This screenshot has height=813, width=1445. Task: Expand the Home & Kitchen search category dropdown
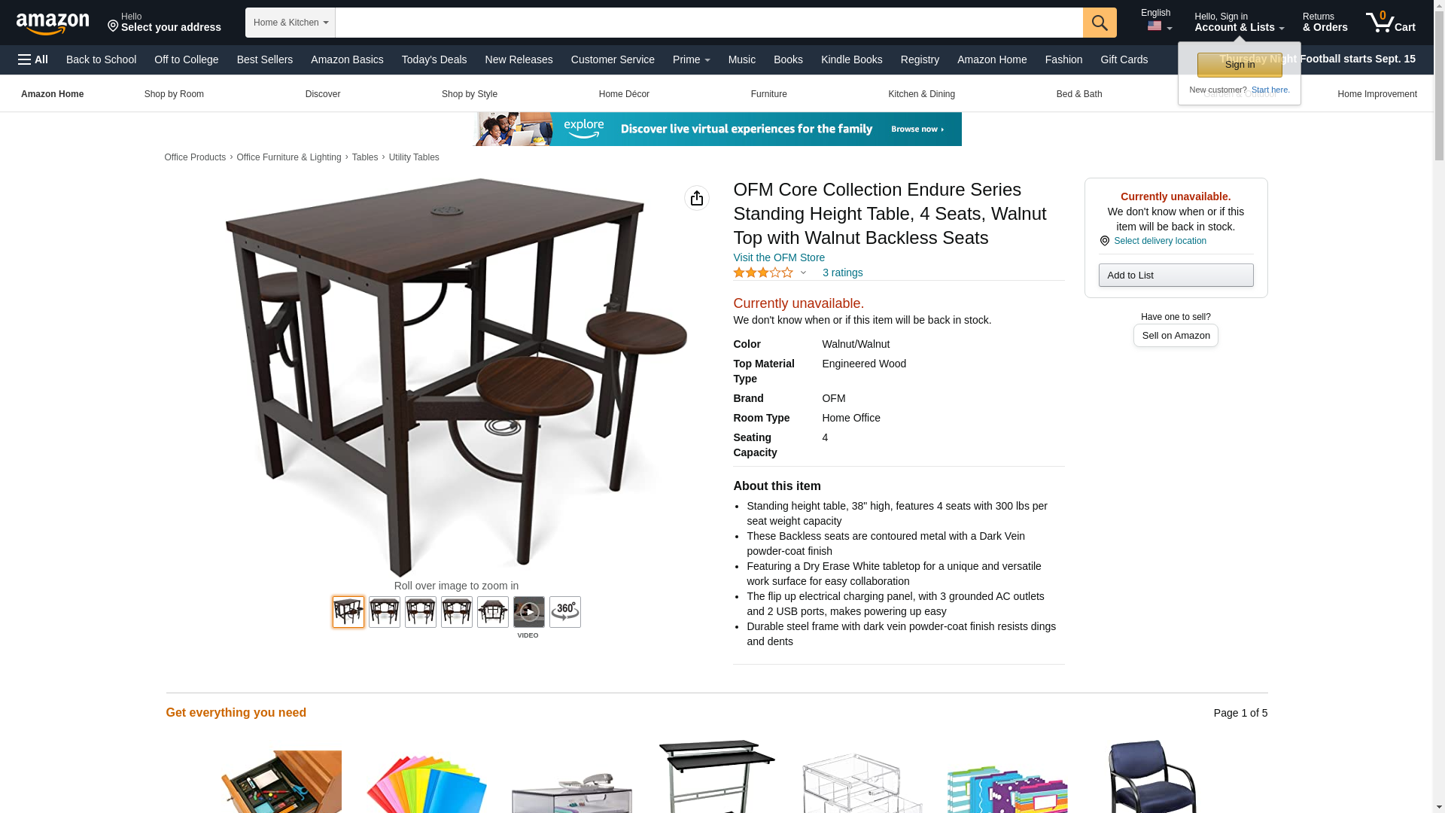291,23
